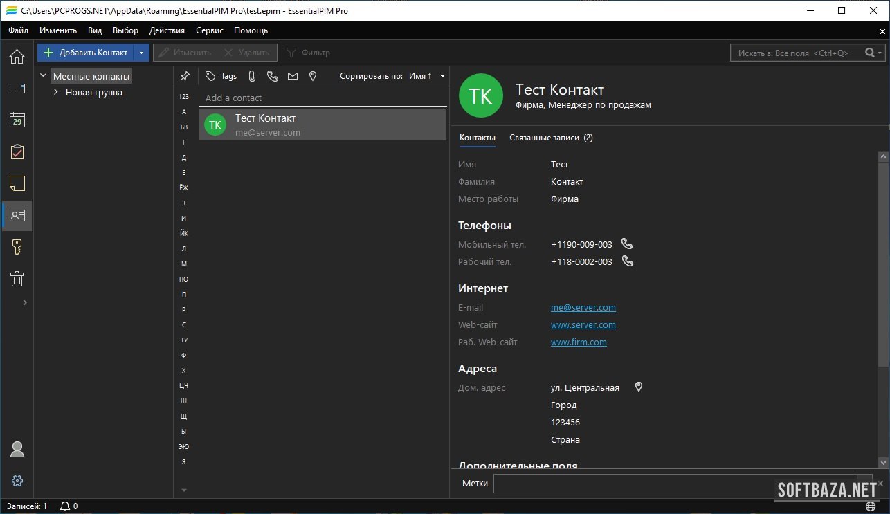The height and width of the screenshot is (514, 890).
Task: Open the Сортировать по sort dropdown
Action: click(442, 76)
